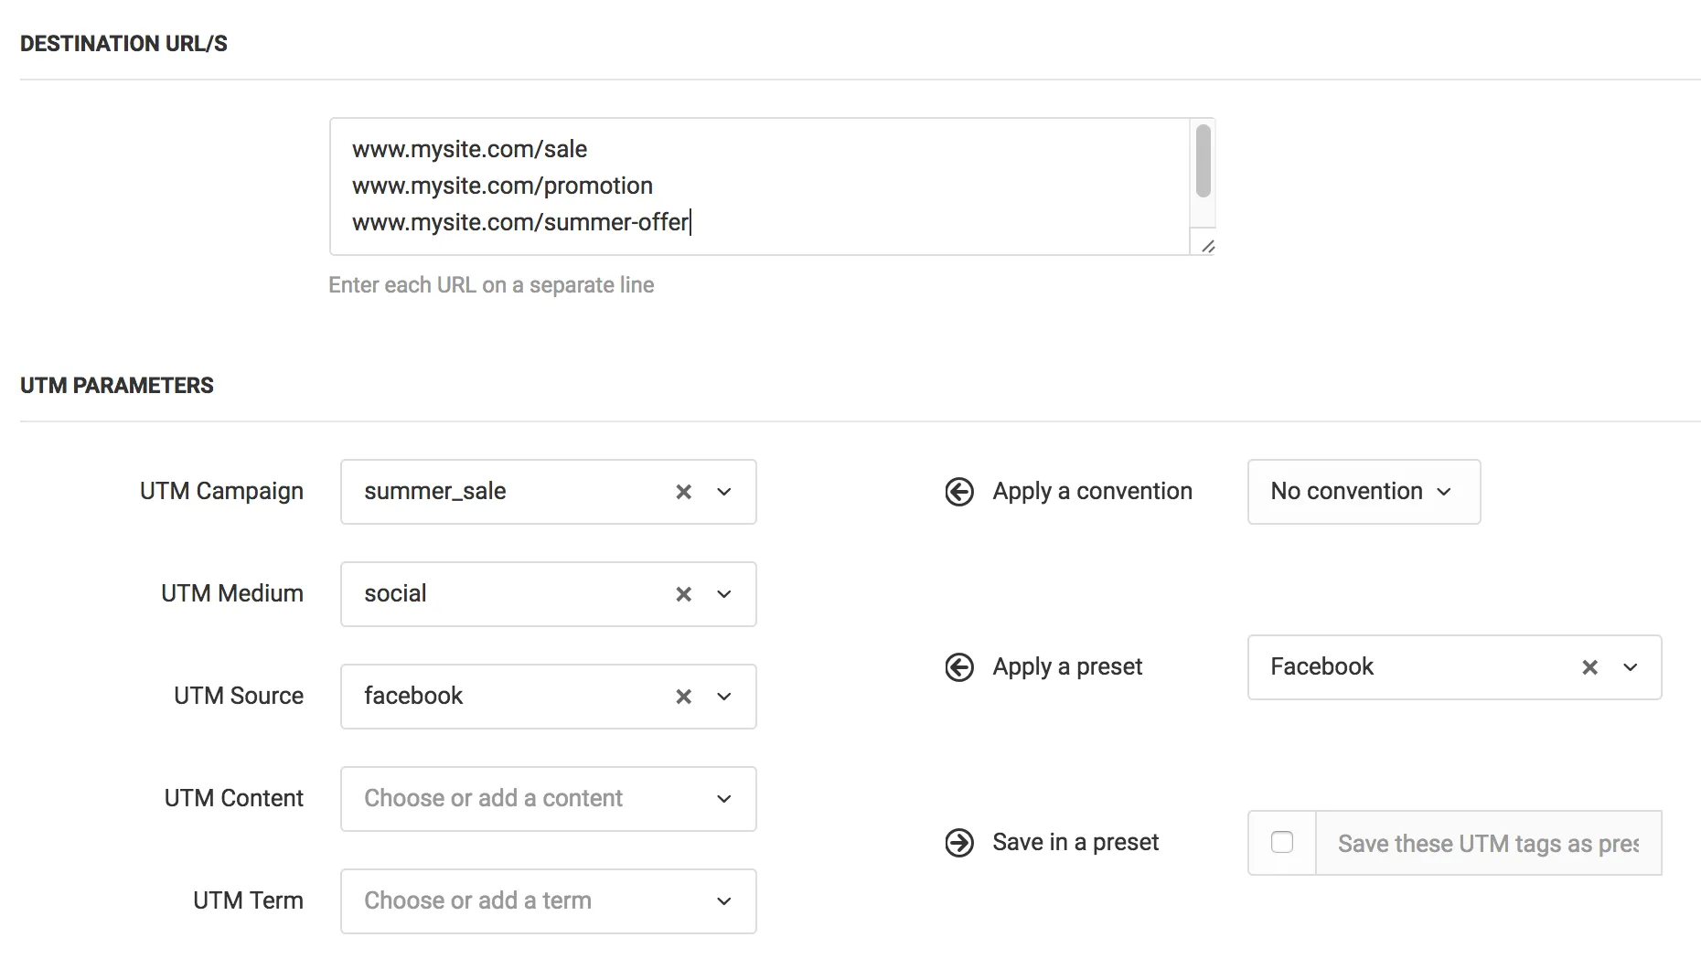Screen dimensions: 1701x969
Task: Click the Apply a convention arrow icon
Action: point(958,492)
